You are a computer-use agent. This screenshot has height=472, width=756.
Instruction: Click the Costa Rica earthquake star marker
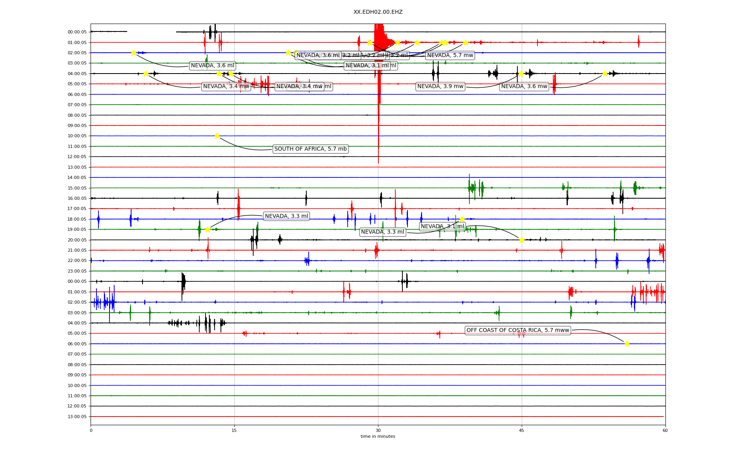coord(627,344)
